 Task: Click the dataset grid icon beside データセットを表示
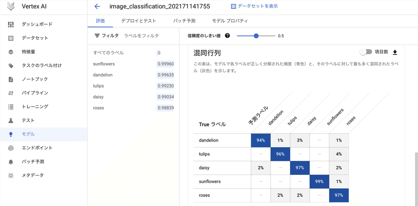click(233, 6)
